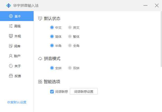The width and height of the screenshot is (162, 112).
Task: Switch pinyin mode to 双拼
Action: coord(70,68)
